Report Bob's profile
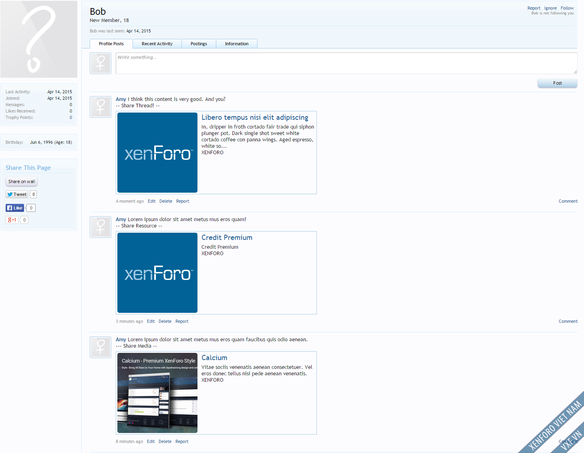 coord(534,8)
